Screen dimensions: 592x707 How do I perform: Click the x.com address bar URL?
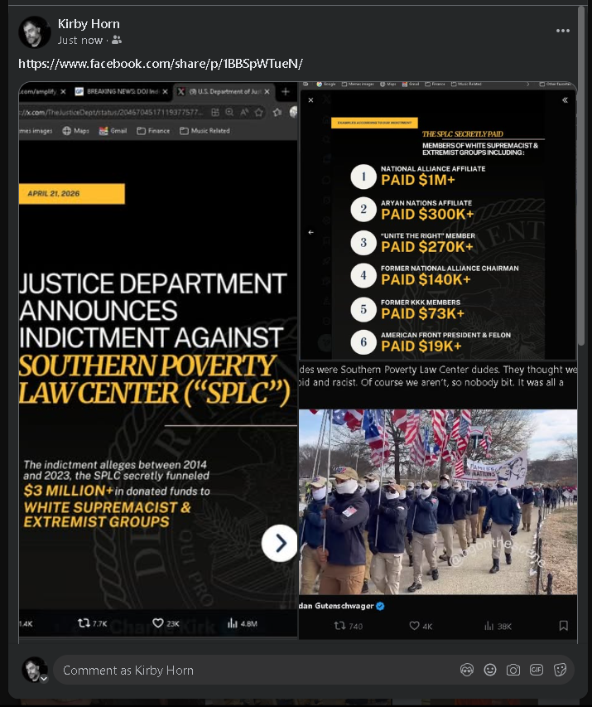pos(112,112)
